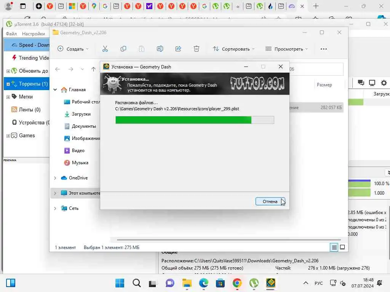This screenshot has width=390, height=292.
Task: Click the Share icon in Explorer toolbar
Action: pos(178,49)
